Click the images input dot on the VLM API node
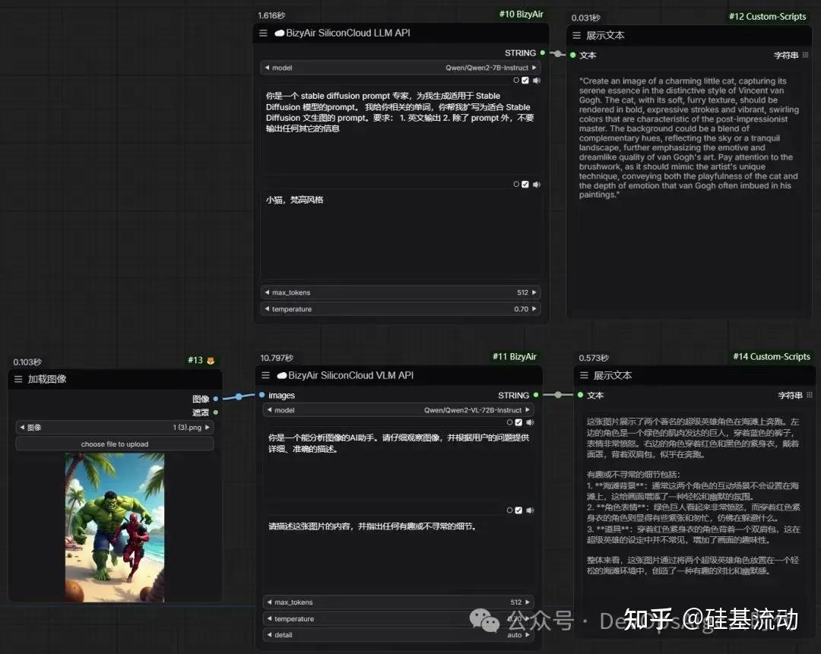 point(262,395)
